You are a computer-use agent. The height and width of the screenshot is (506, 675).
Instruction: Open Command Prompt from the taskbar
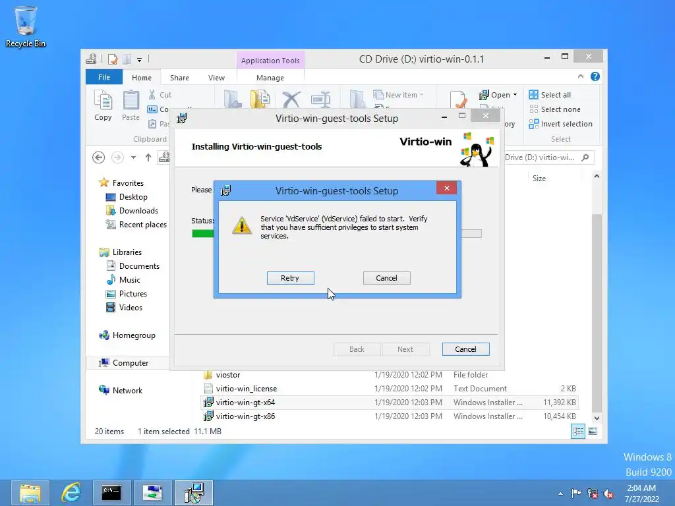click(x=111, y=493)
